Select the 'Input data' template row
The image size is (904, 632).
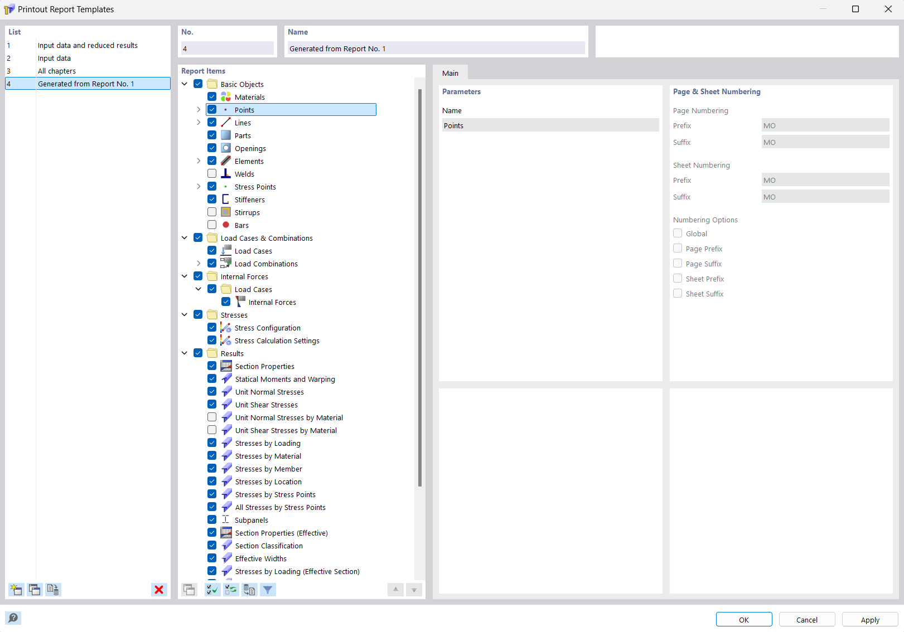click(88, 59)
